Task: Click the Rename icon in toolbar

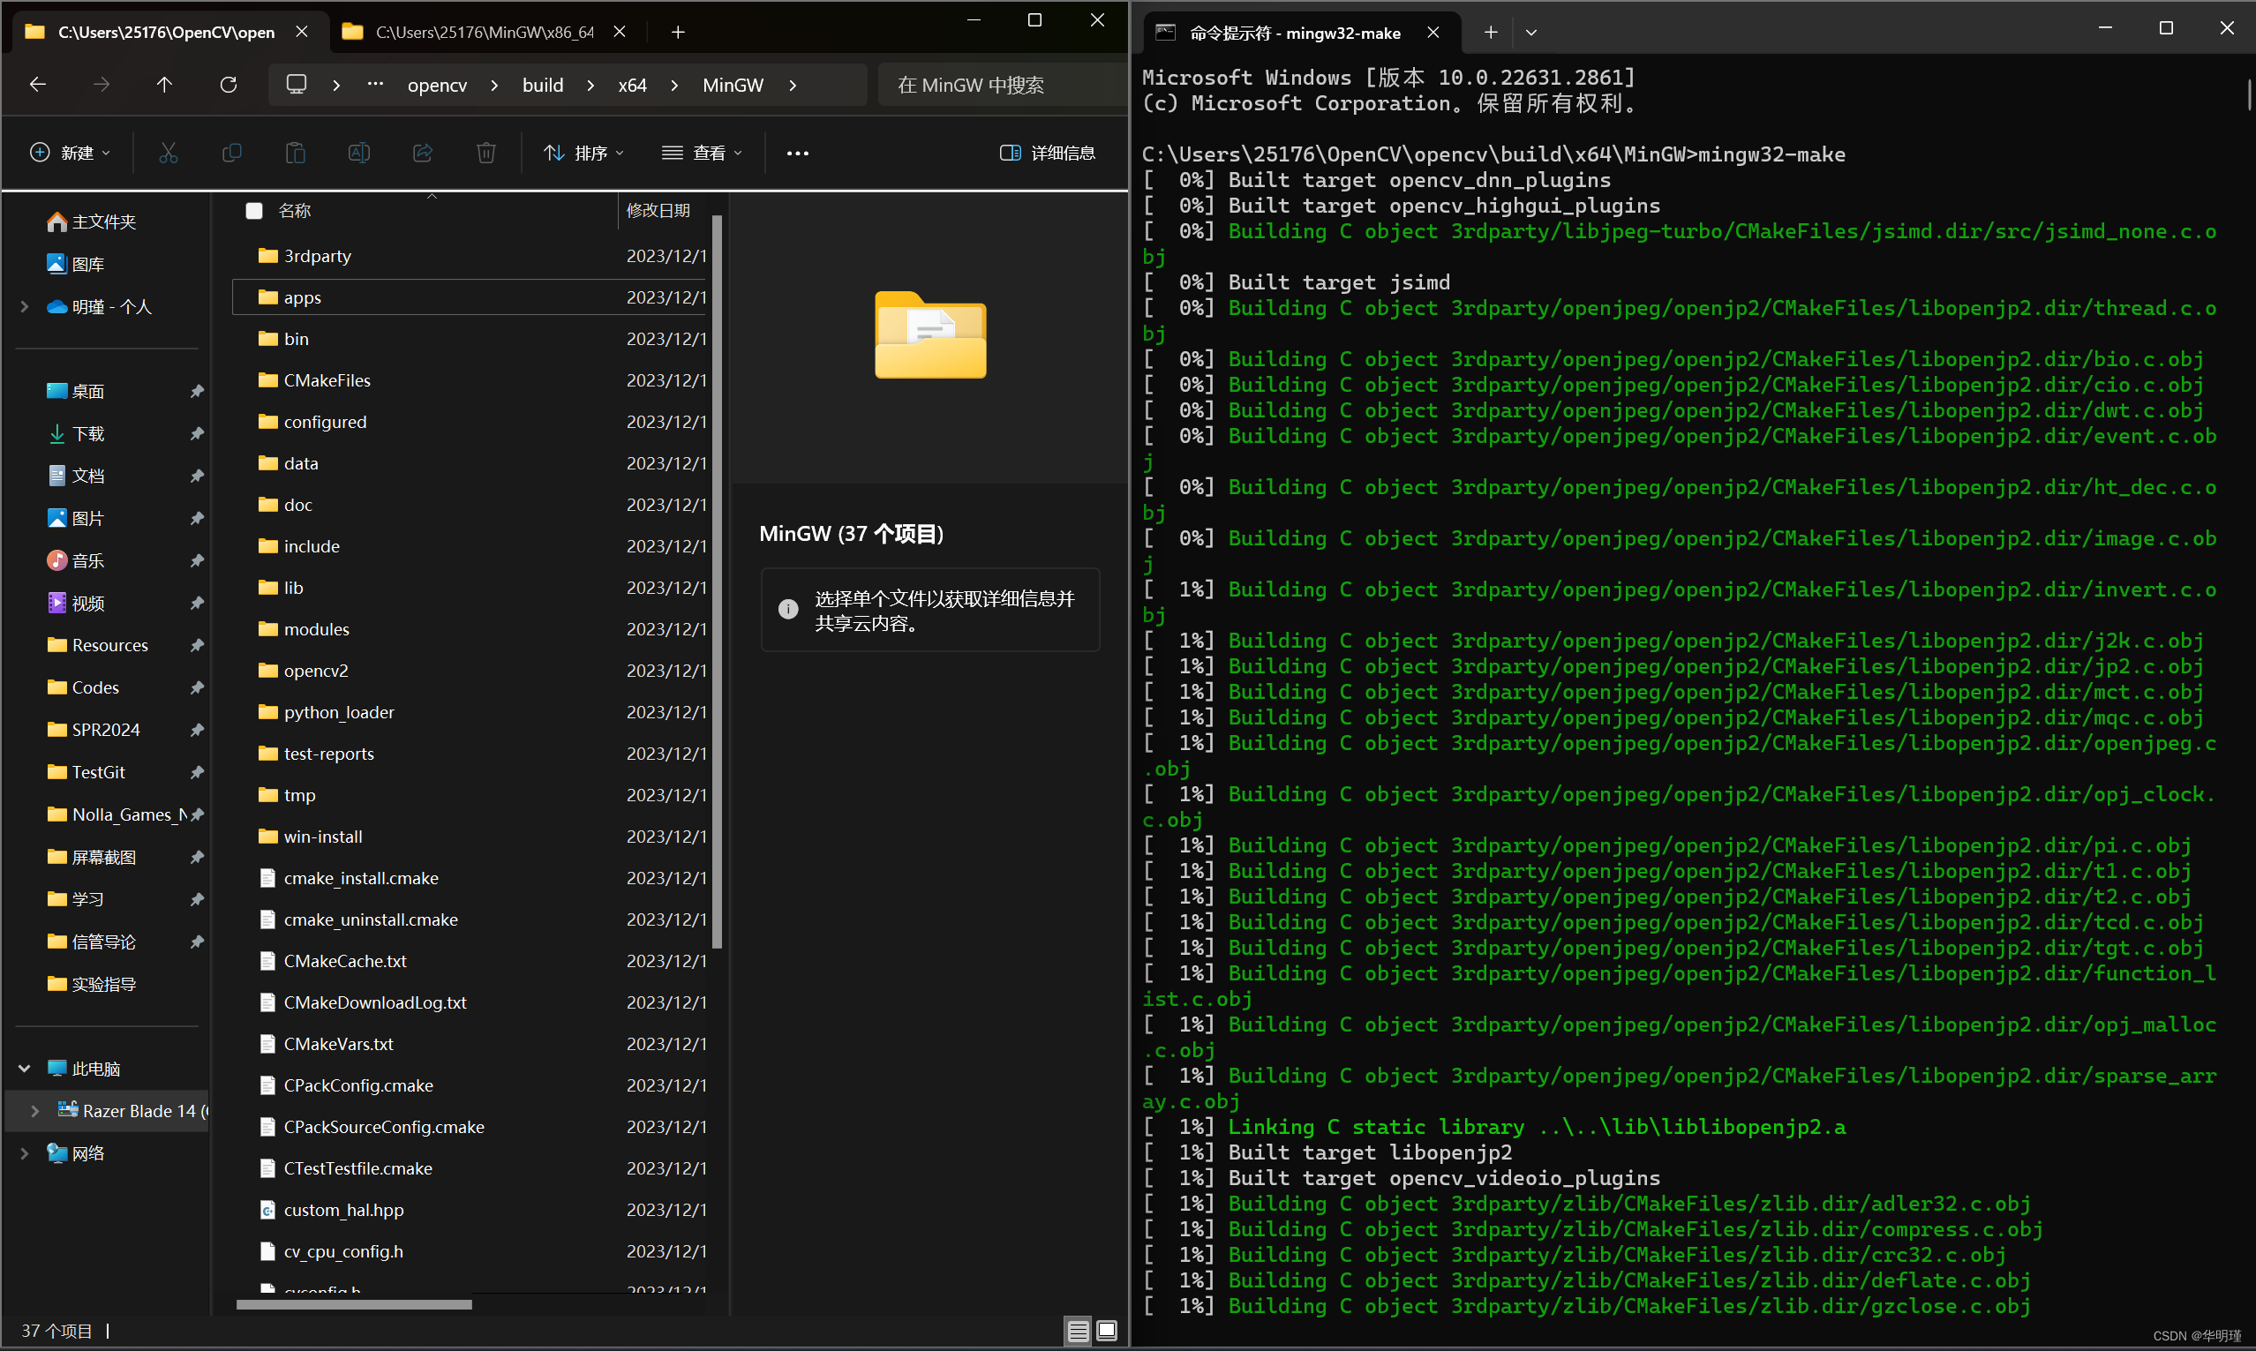Action: coord(358,153)
